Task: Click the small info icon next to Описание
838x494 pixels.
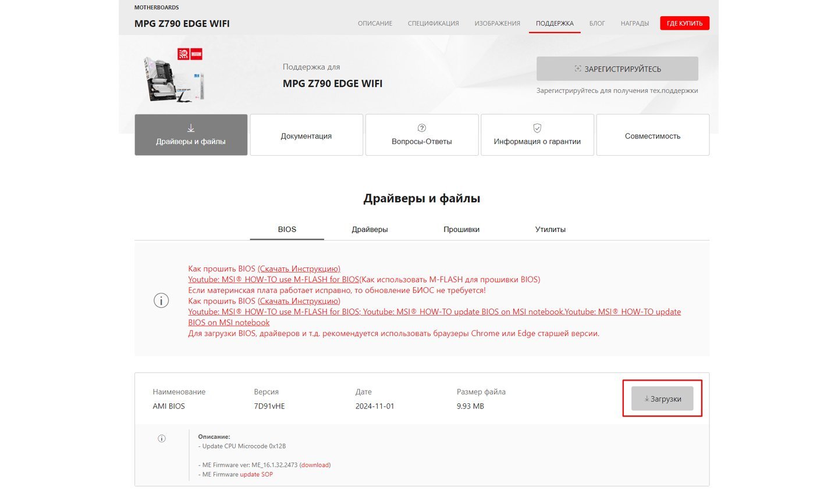Action: coord(162,439)
